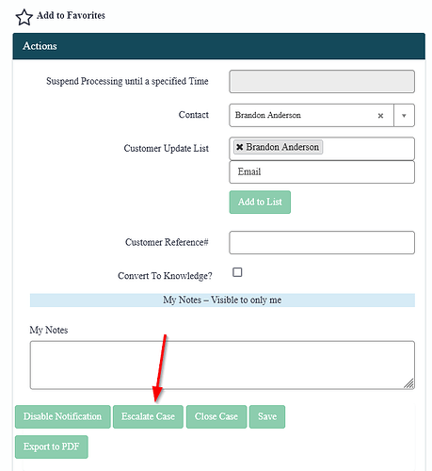Viewport: 432px width, 471px height.
Task: Remove Brandon Anderson from Customer Update List
Action: (x=240, y=147)
